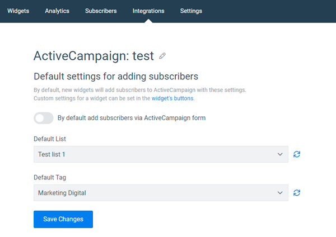Refresh the Default List options

[x=297, y=154]
